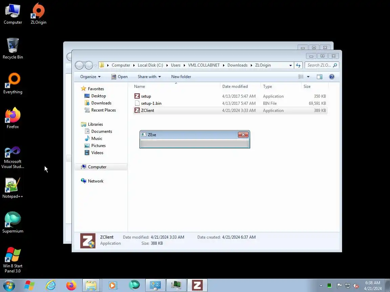
Task: Select the Computer desktop icon
Action: click(13, 14)
